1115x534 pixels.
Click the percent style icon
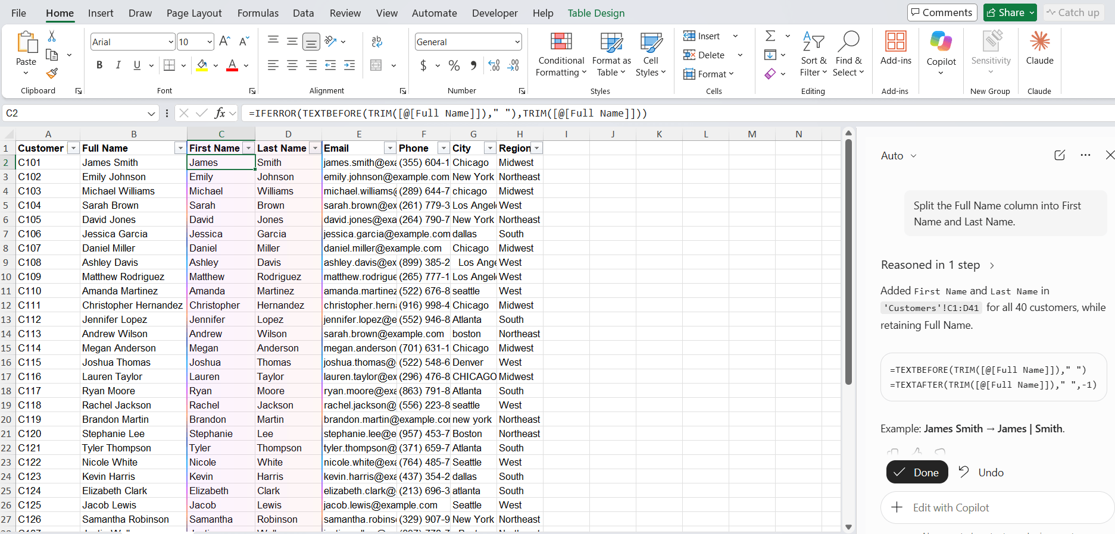click(x=454, y=65)
